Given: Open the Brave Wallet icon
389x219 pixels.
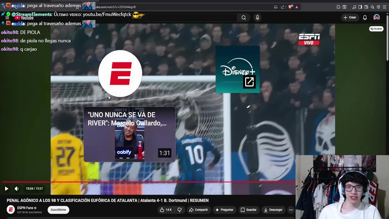Looking at the screenshot, I should [x=366, y=7].
